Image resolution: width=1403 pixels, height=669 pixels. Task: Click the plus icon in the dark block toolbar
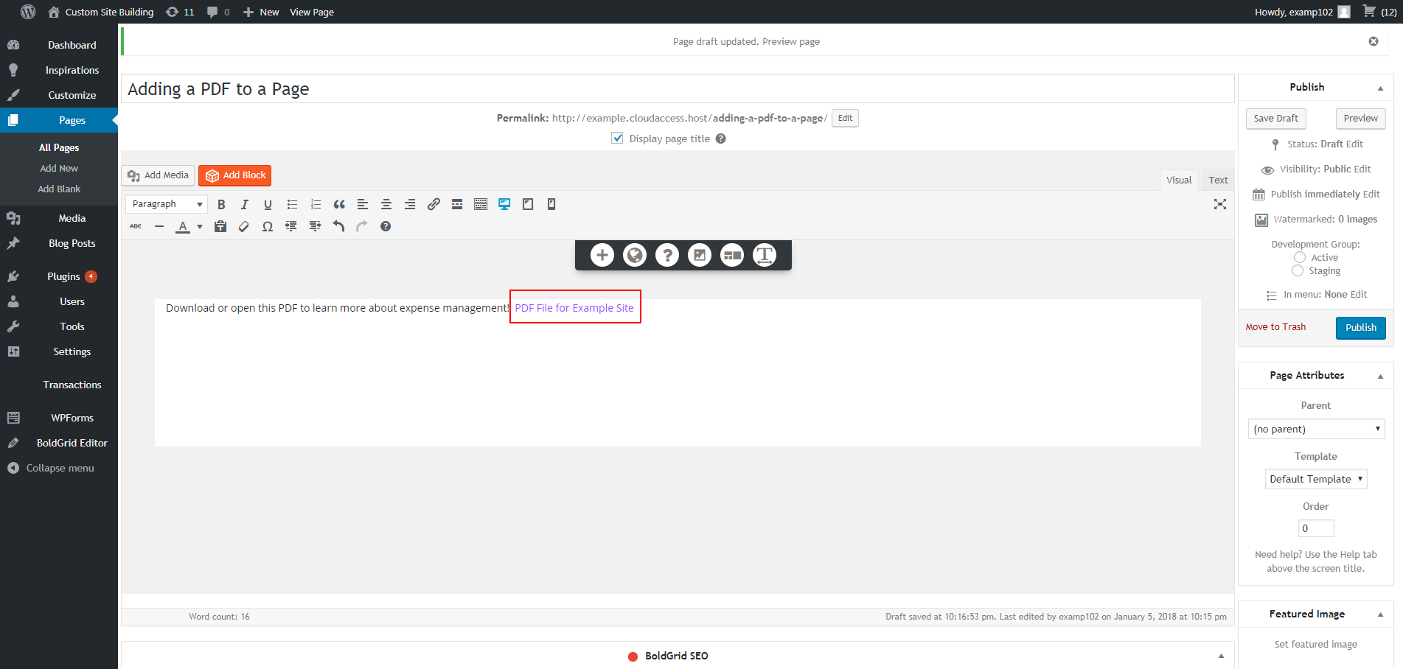point(602,255)
